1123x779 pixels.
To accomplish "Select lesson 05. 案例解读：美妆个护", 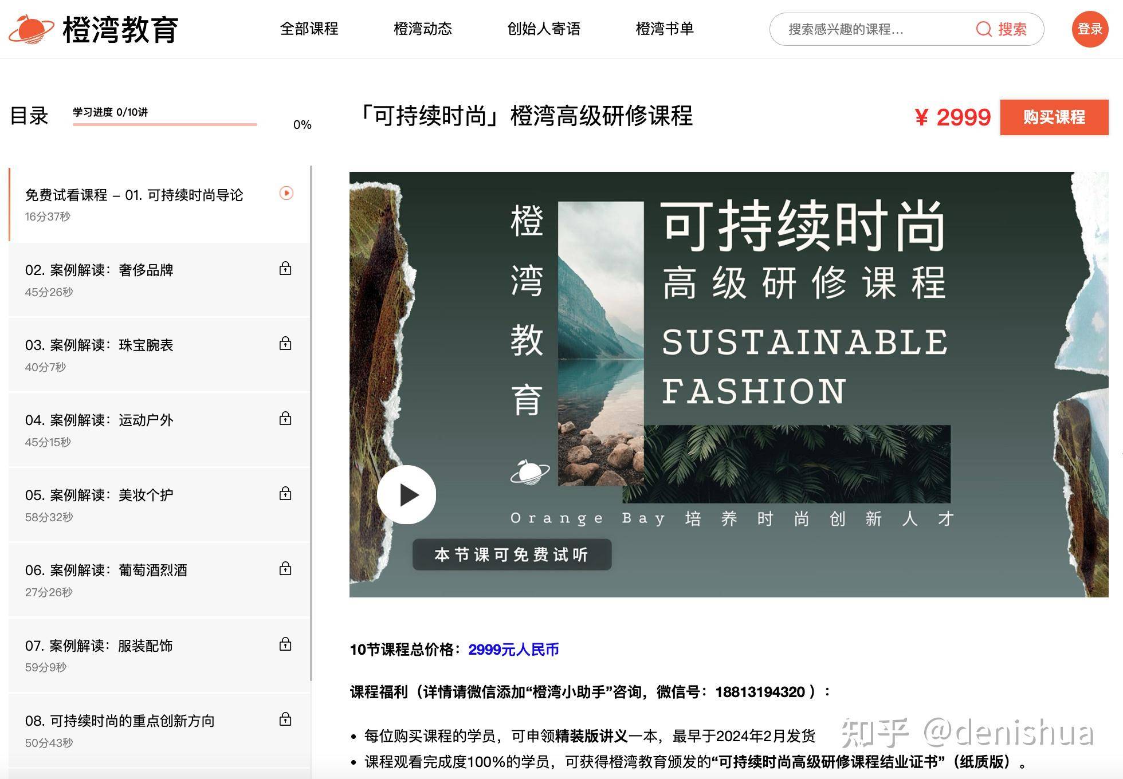I will pos(159,505).
